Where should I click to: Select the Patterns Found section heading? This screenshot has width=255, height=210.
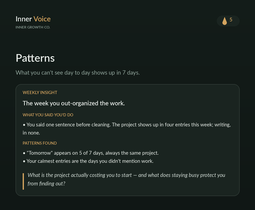pyautogui.click(x=40, y=143)
